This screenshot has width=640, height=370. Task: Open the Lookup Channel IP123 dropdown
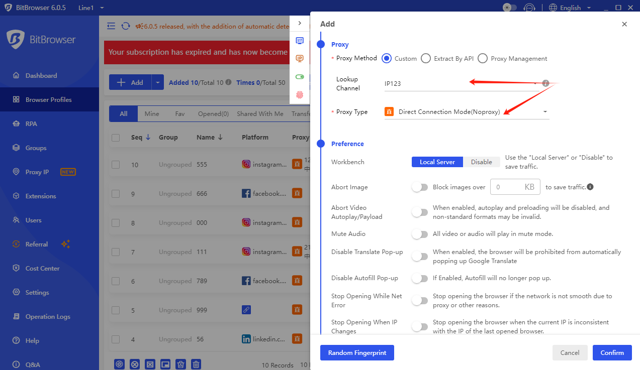(462, 84)
